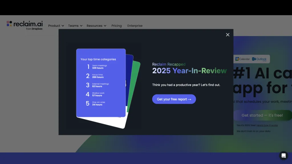Select the Outlook badge
Viewport: 292px width, 164px height.
(259, 59)
